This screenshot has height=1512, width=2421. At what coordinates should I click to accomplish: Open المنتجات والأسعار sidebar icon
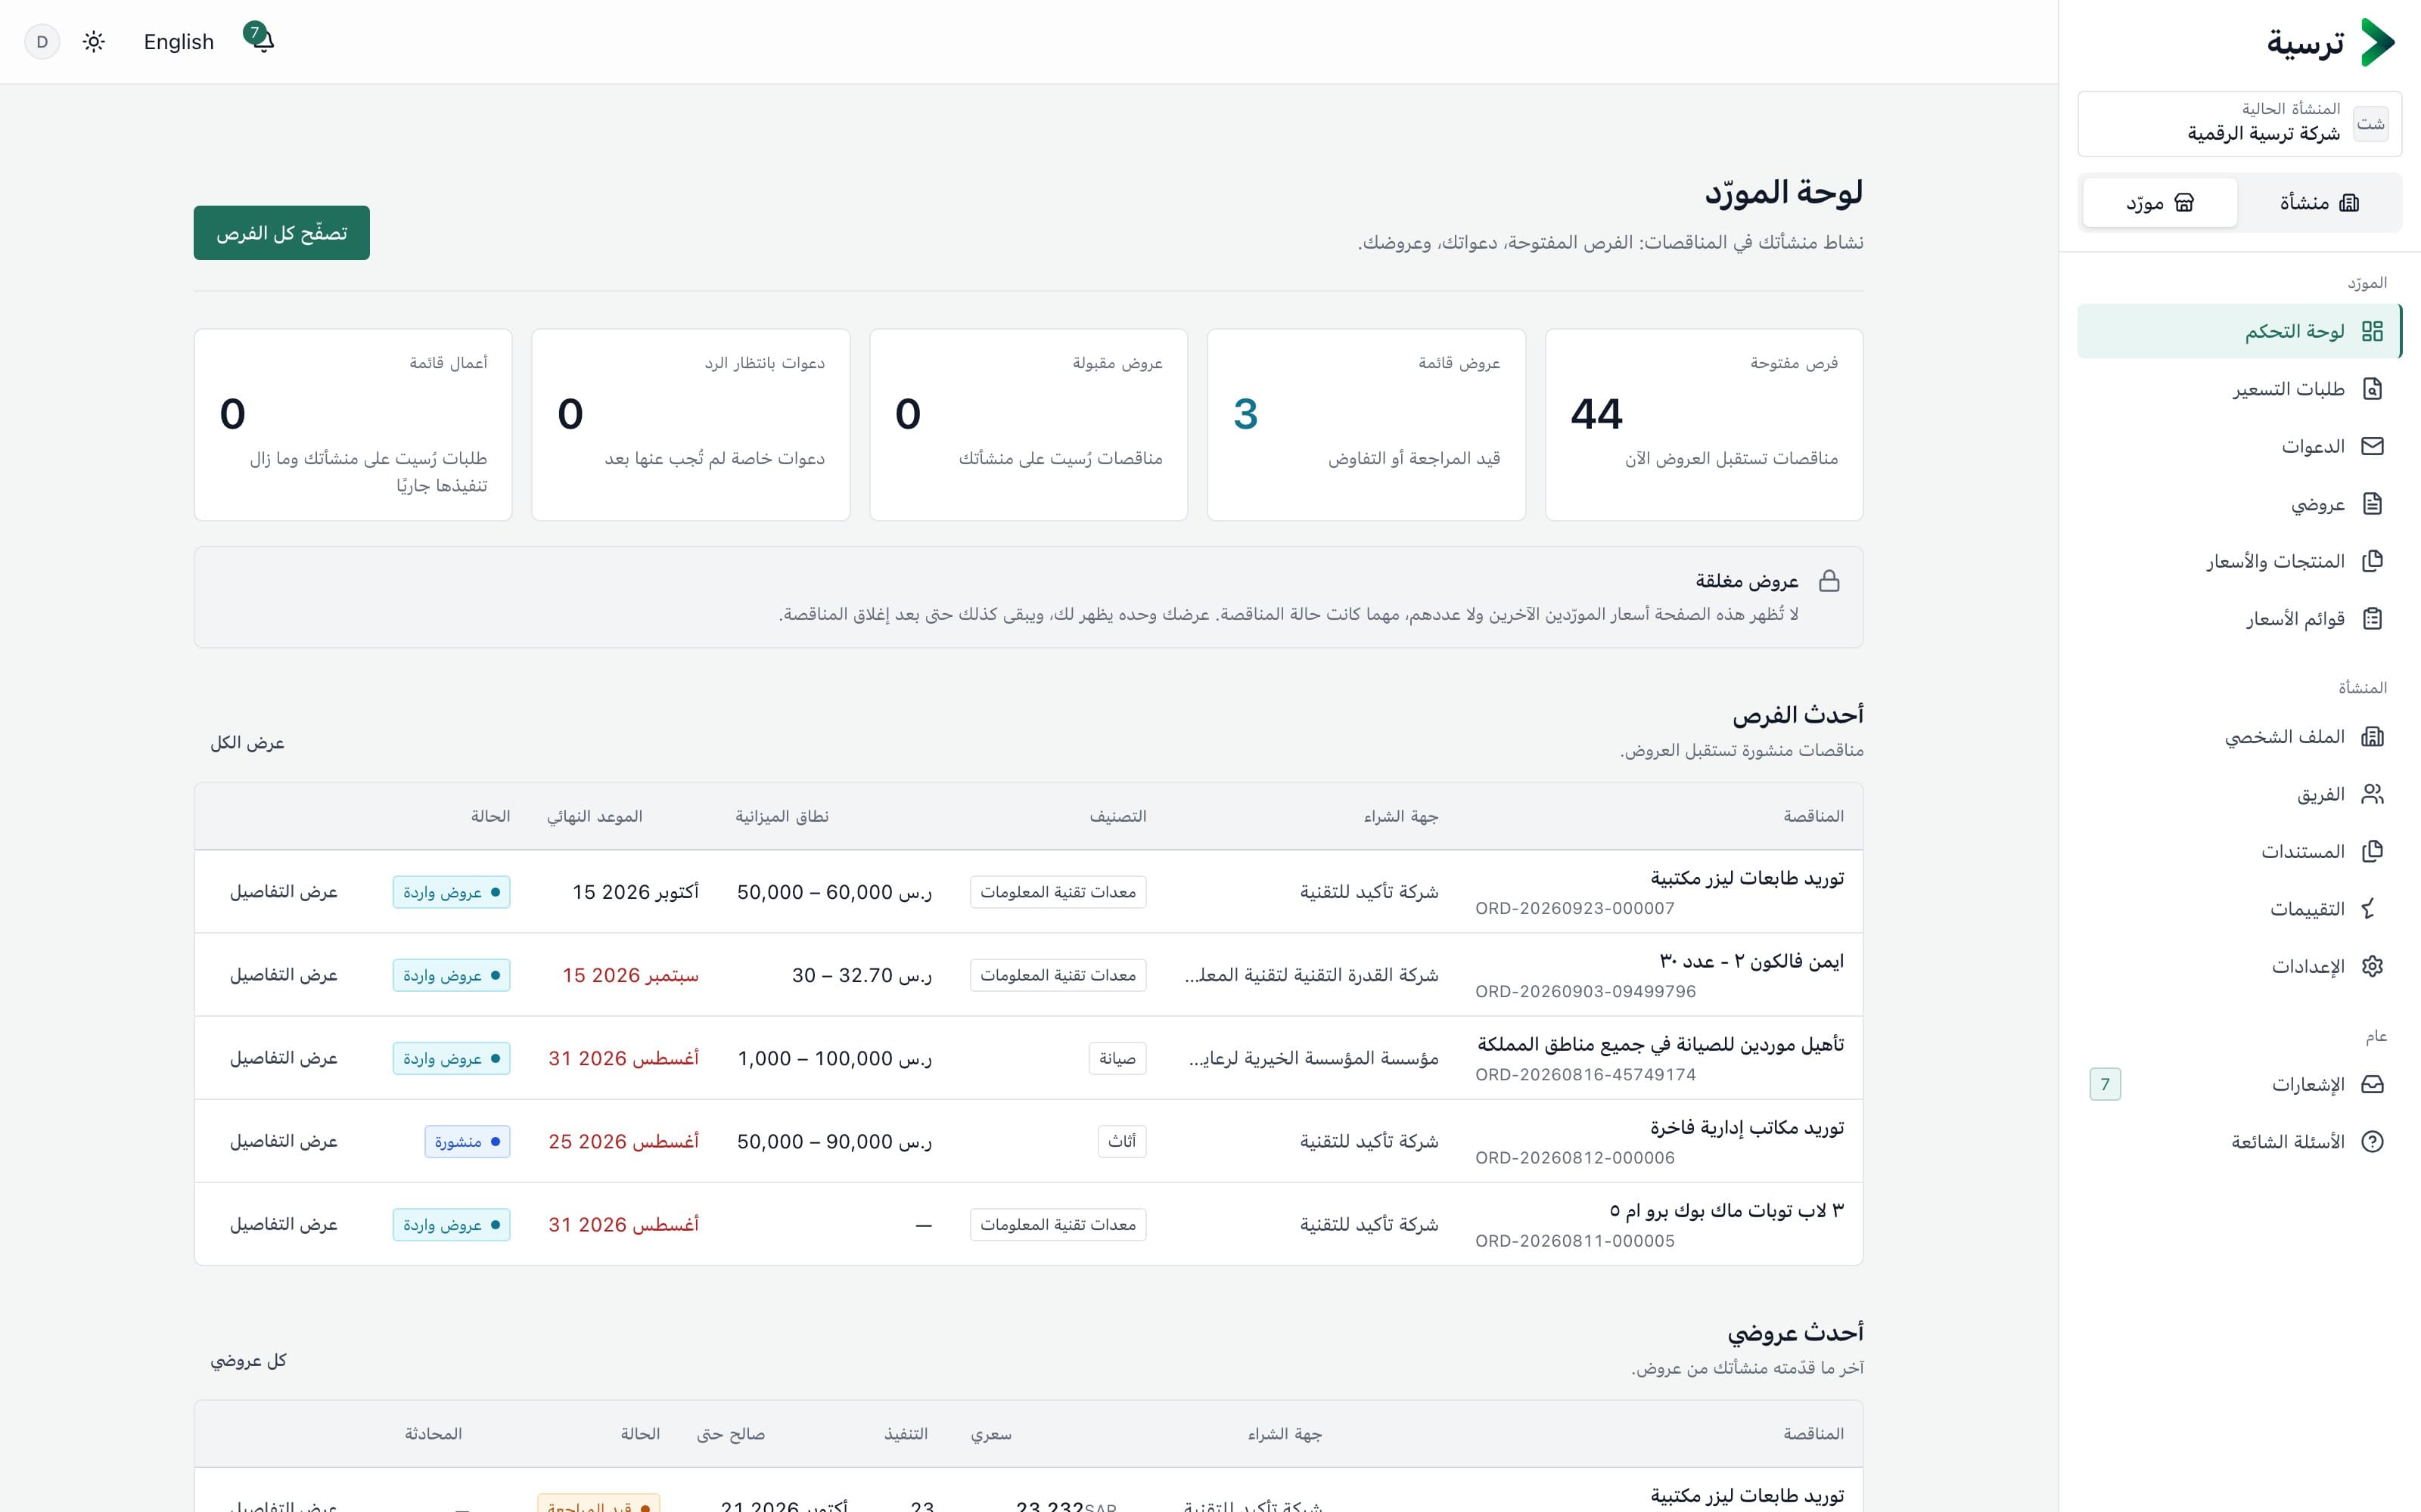(2372, 561)
